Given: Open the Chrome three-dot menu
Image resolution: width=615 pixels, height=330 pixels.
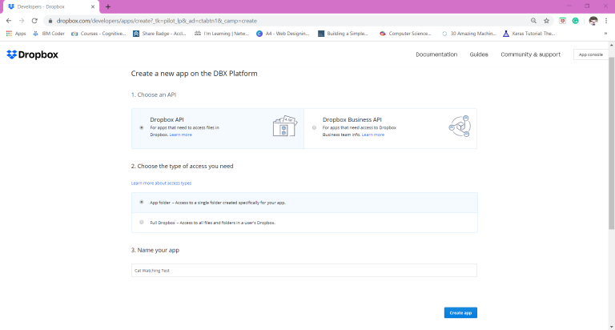Looking at the screenshot, I should (606, 21).
